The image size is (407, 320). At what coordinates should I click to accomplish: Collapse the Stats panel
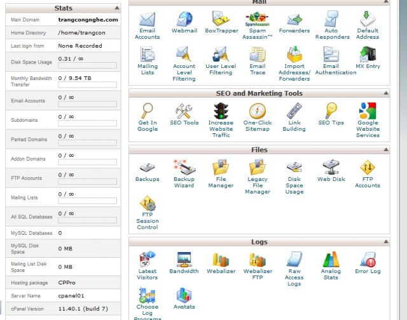click(116, 8)
